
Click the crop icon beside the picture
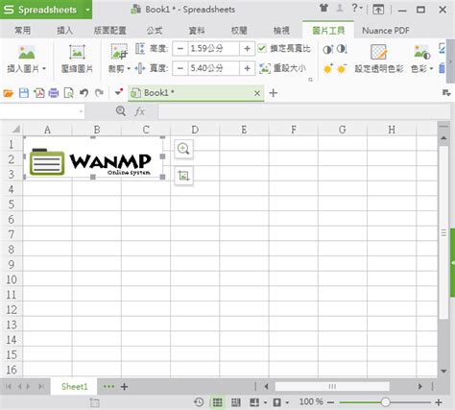[183, 176]
